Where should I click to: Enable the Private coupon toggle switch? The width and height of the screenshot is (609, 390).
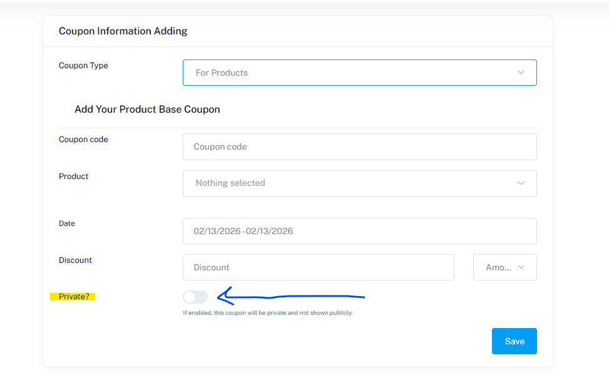click(x=195, y=297)
